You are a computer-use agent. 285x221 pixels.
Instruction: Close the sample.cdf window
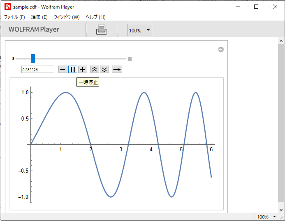(x=275, y=7)
